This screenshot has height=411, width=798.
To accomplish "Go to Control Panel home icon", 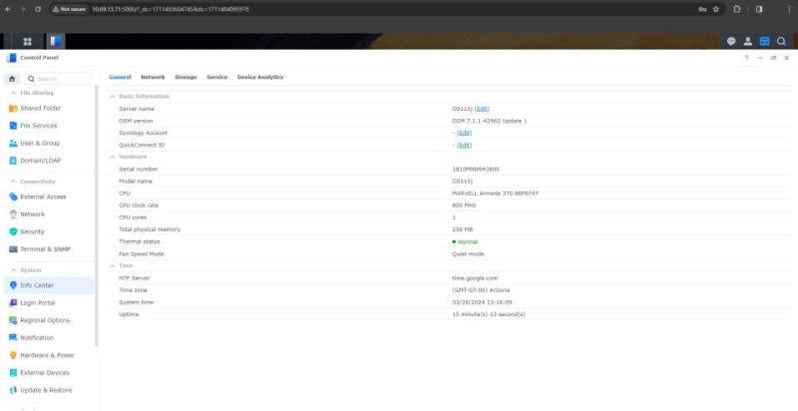I will pos(12,79).
